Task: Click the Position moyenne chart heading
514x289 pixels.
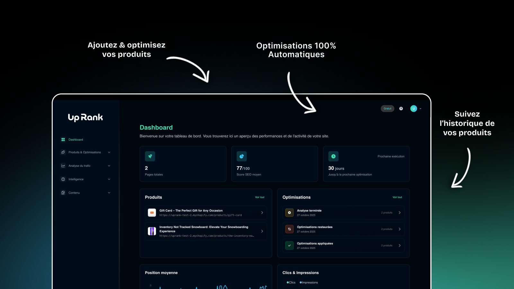Action: point(161,273)
